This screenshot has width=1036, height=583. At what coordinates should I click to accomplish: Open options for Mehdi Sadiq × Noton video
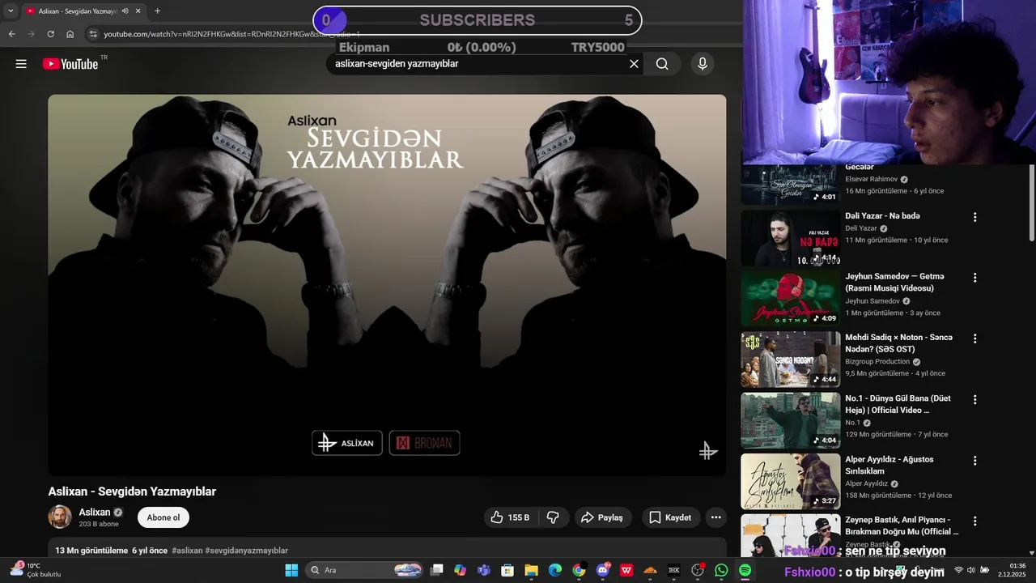tap(974, 338)
